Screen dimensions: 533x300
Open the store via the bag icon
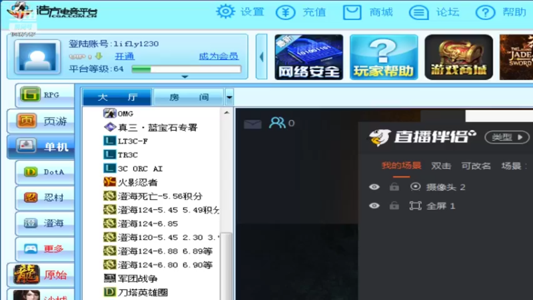pyautogui.click(x=352, y=12)
